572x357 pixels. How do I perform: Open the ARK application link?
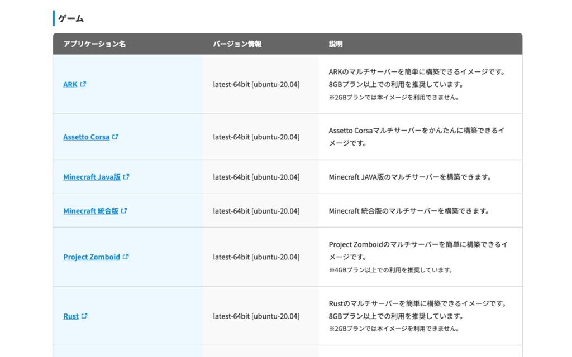[x=70, y=85]
